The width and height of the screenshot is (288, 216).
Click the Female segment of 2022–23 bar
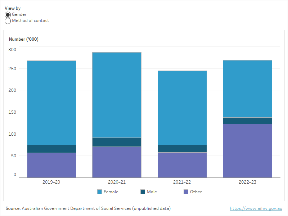[247, 89]
